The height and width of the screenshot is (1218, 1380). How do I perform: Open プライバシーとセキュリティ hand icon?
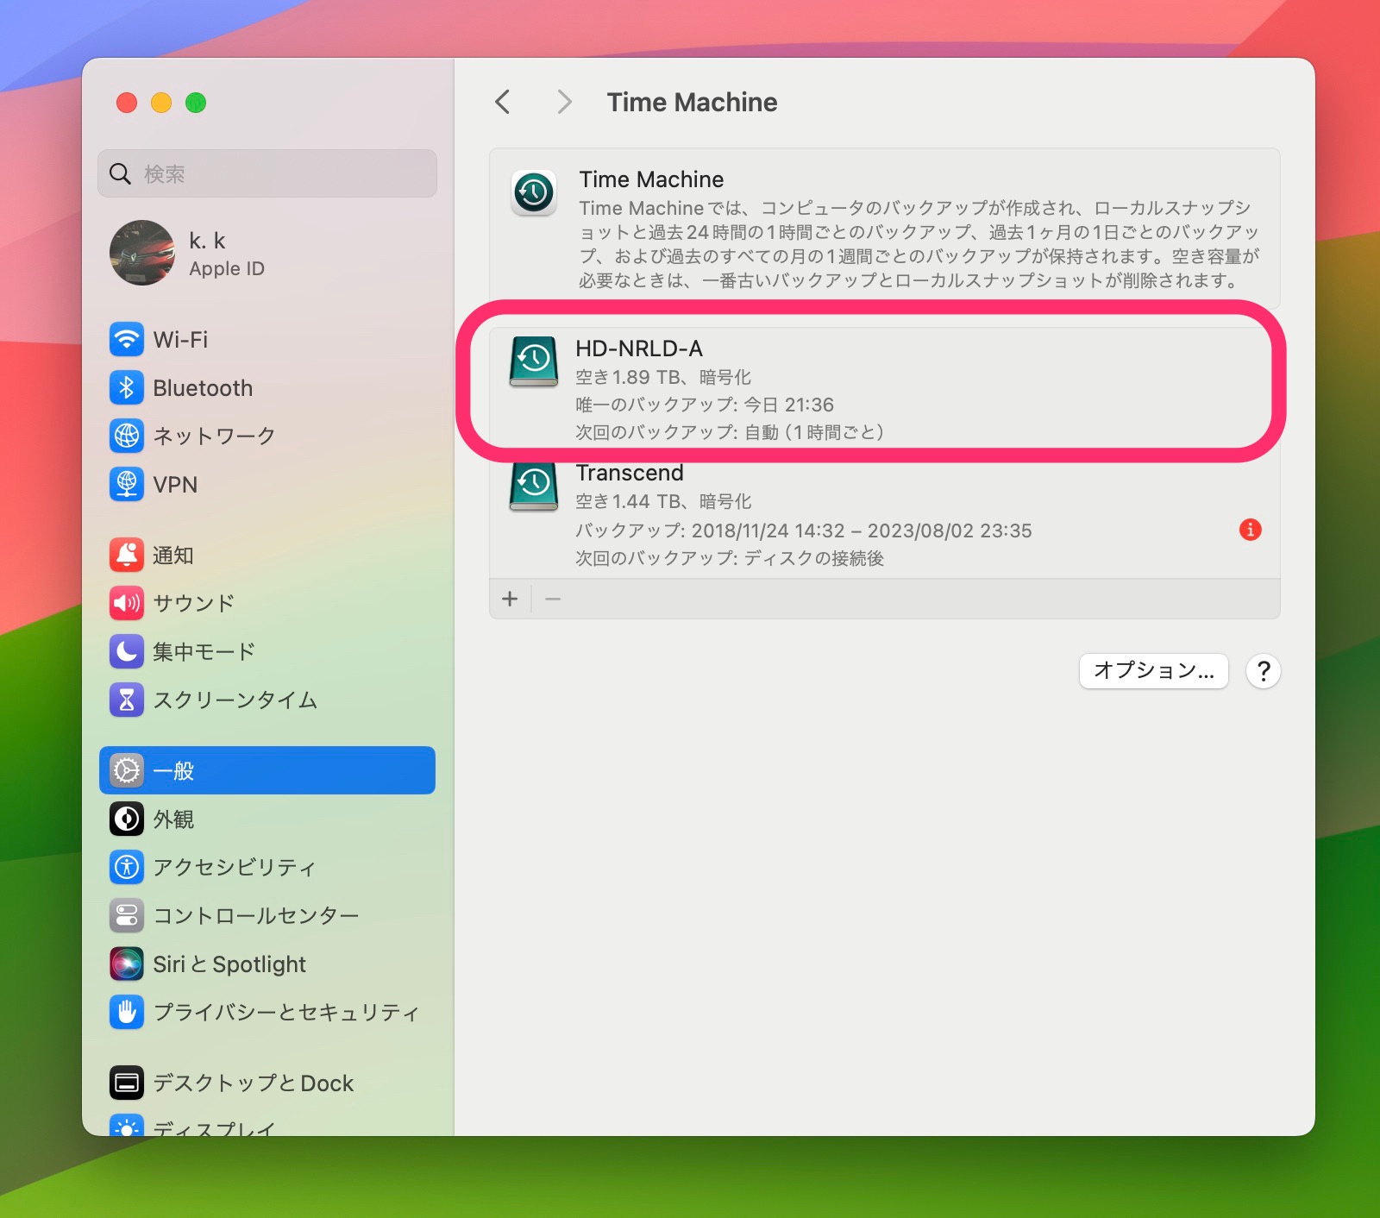(x=127, y=1012)
